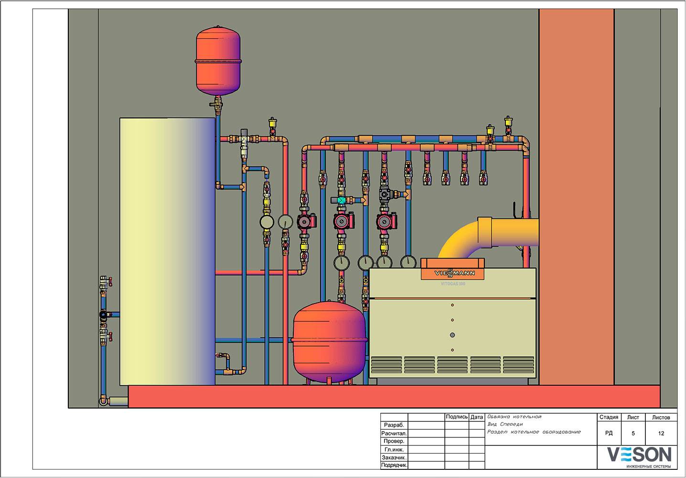Click the 'Разраб.' row label

click(394, 425)
